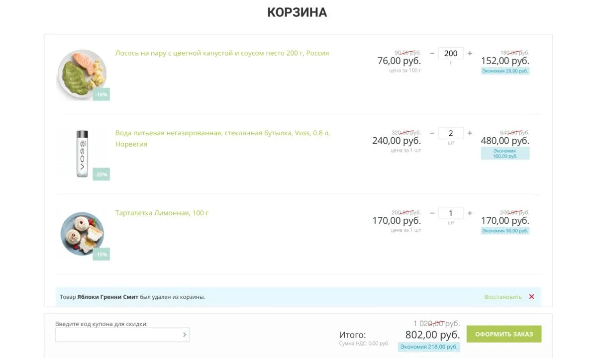Decrease quantity of Voss water
Image resolution: width=597 pixels, height=358 pixels.
pyautogui.click(x=432, y=133)
